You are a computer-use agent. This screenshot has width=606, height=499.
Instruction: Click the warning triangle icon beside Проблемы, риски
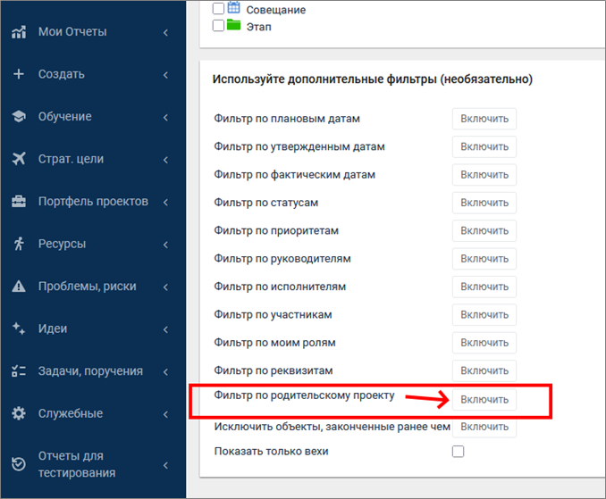19,286
